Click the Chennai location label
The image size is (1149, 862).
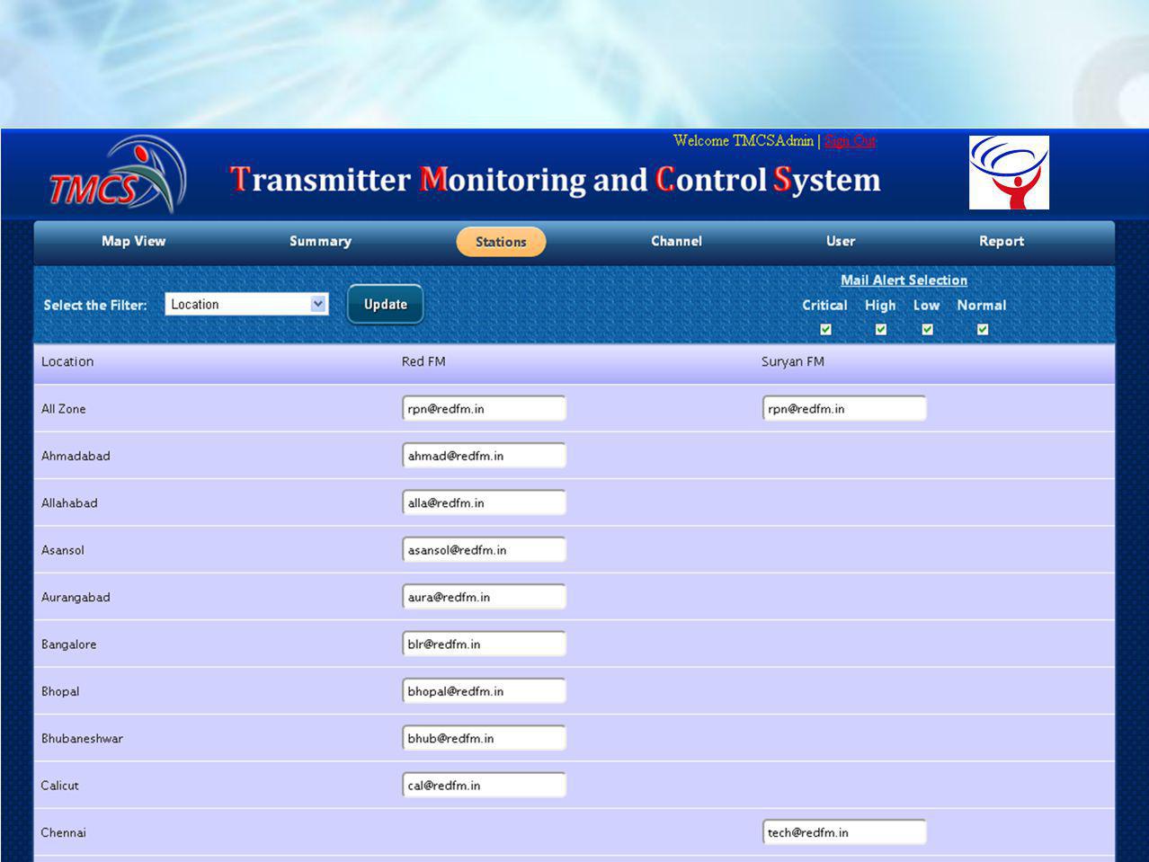(63, 832)
